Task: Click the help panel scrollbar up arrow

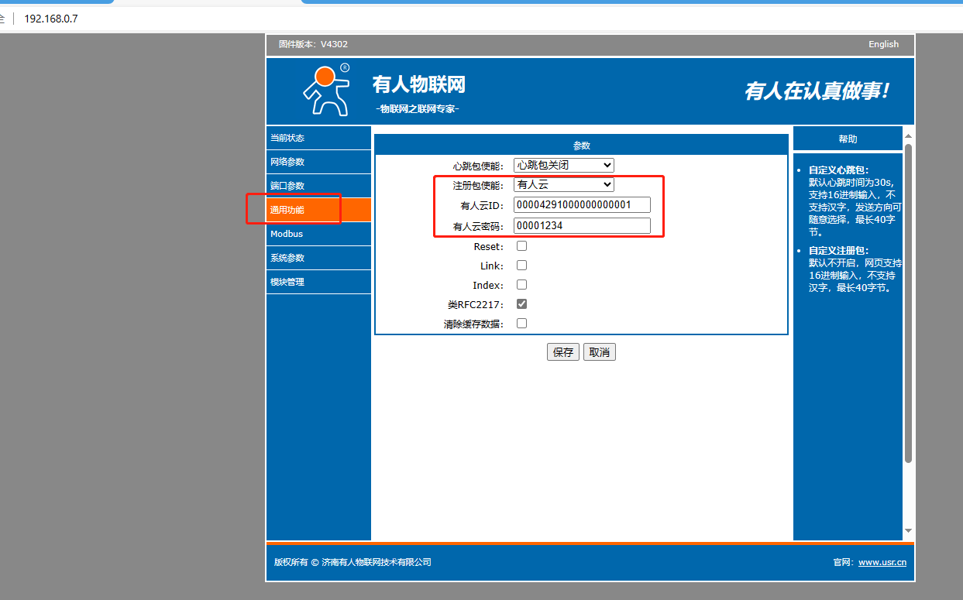Action: point(909,135)
